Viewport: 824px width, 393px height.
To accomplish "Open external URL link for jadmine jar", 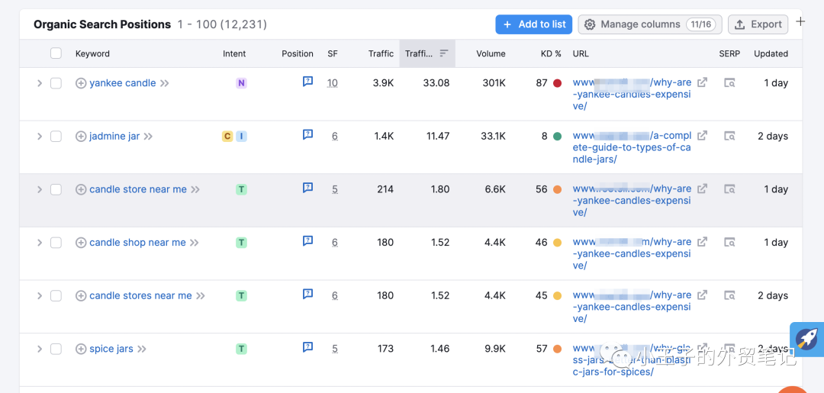I will tap(702, 136).
